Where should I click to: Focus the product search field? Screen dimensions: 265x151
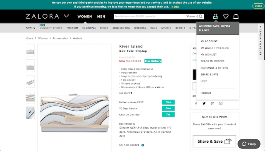[149, 17]
